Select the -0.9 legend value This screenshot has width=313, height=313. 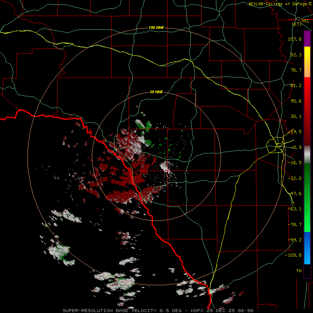[296, 147]
